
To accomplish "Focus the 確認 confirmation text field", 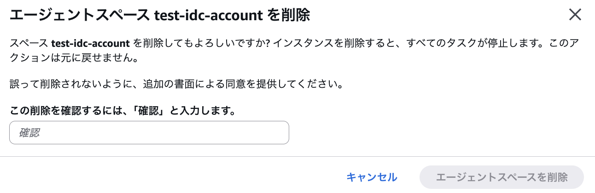I will (x=149, y=133).
